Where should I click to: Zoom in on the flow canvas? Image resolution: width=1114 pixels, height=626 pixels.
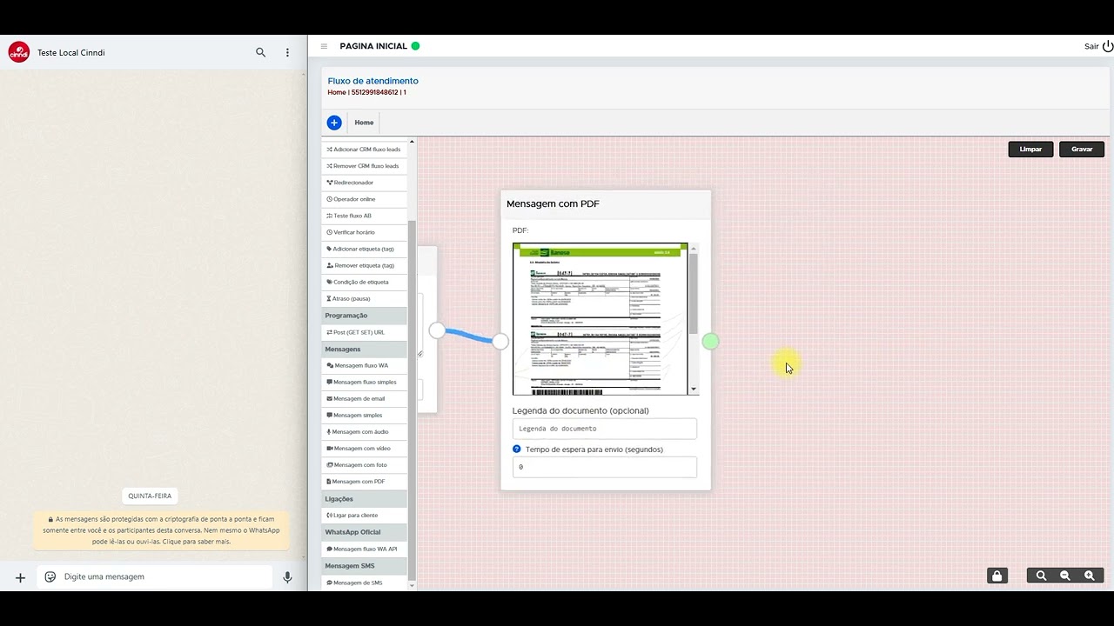[1090, 576]
